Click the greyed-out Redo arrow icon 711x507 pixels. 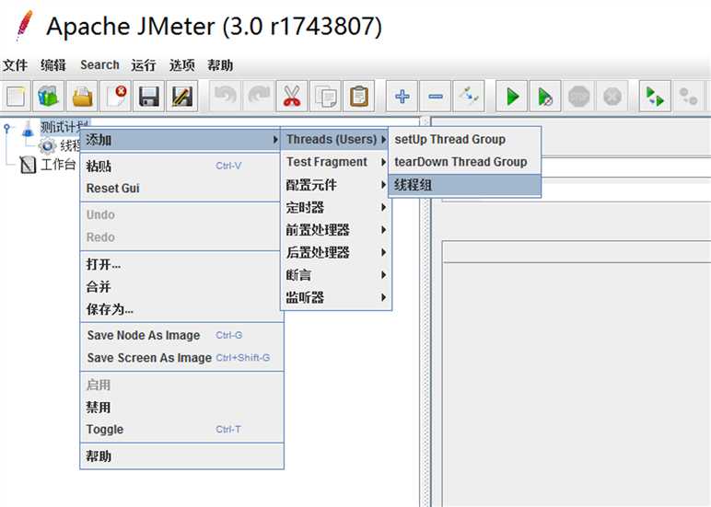coord(259,96)
